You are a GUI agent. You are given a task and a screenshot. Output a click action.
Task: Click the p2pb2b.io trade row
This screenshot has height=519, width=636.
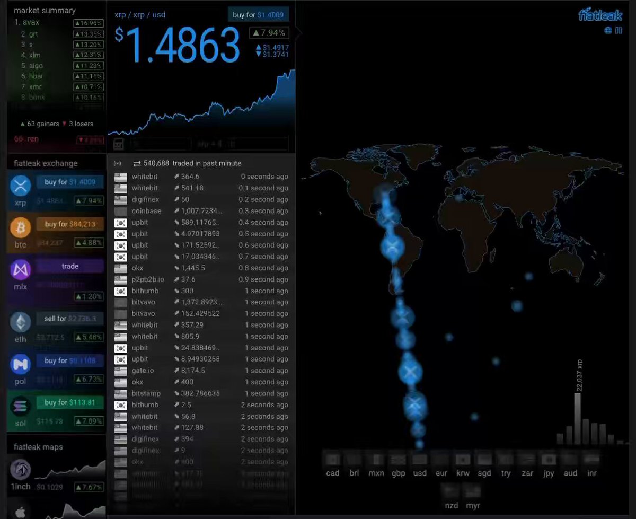pos(201,279)
